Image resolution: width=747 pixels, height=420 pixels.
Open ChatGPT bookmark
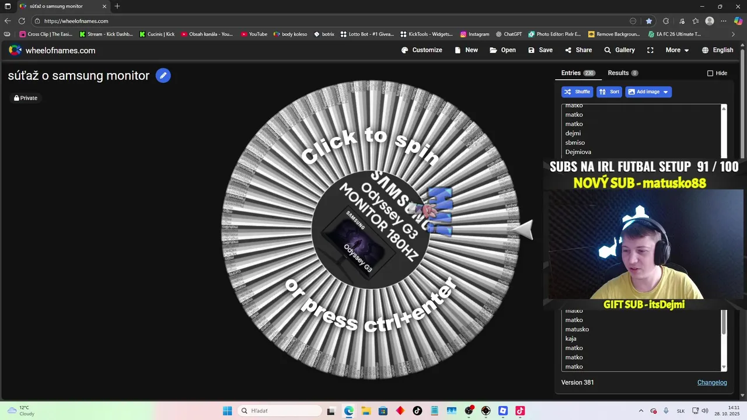(x=509, y=34)
